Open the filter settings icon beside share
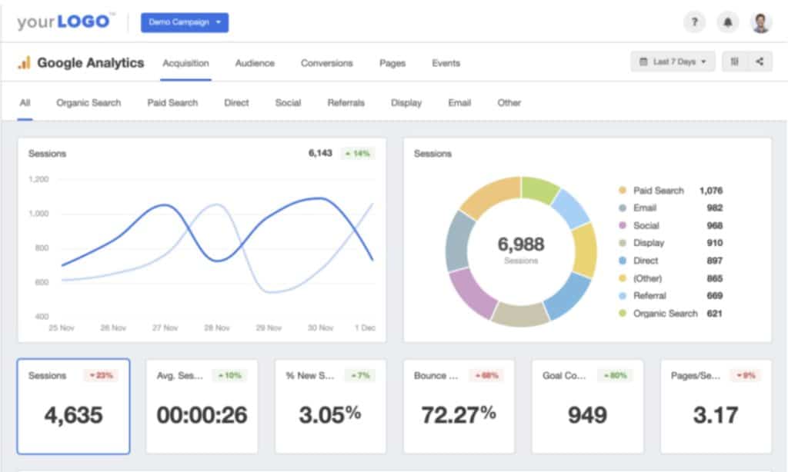This screenshot has height=472, width=788. [x=734, y=61]
